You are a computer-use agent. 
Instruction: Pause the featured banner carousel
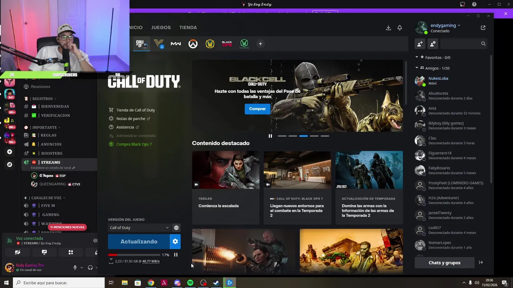point(270,136)
